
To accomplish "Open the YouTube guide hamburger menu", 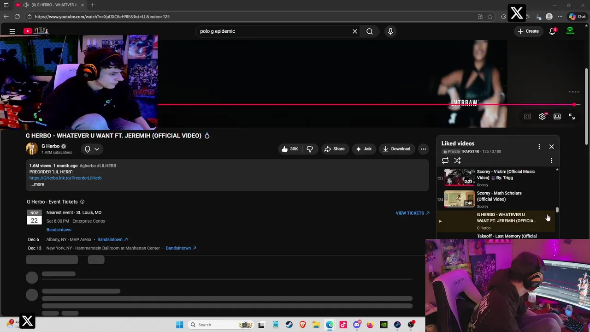I will coord(12,31).
